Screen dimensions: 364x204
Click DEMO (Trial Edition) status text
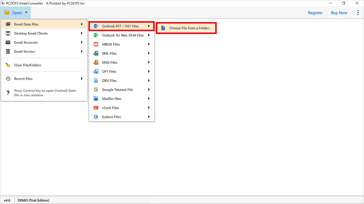point(34,200)
